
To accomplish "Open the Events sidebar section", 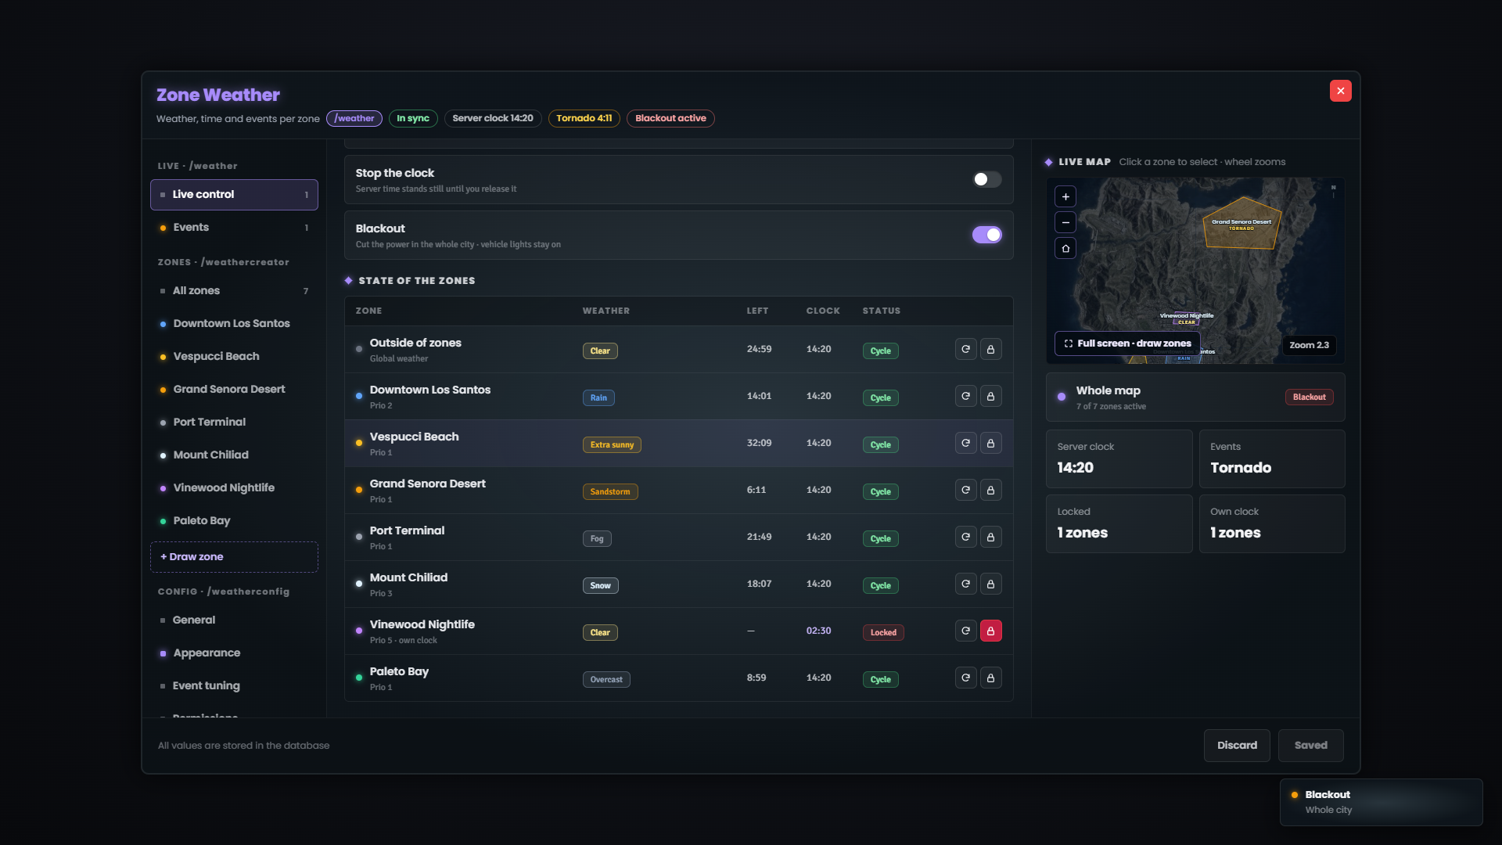I will [x=234, y=228].
